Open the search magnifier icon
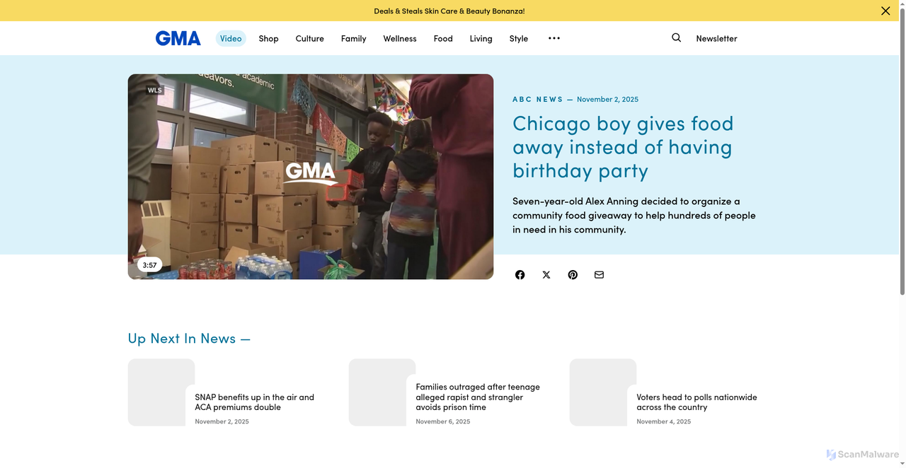 [676, 38]
